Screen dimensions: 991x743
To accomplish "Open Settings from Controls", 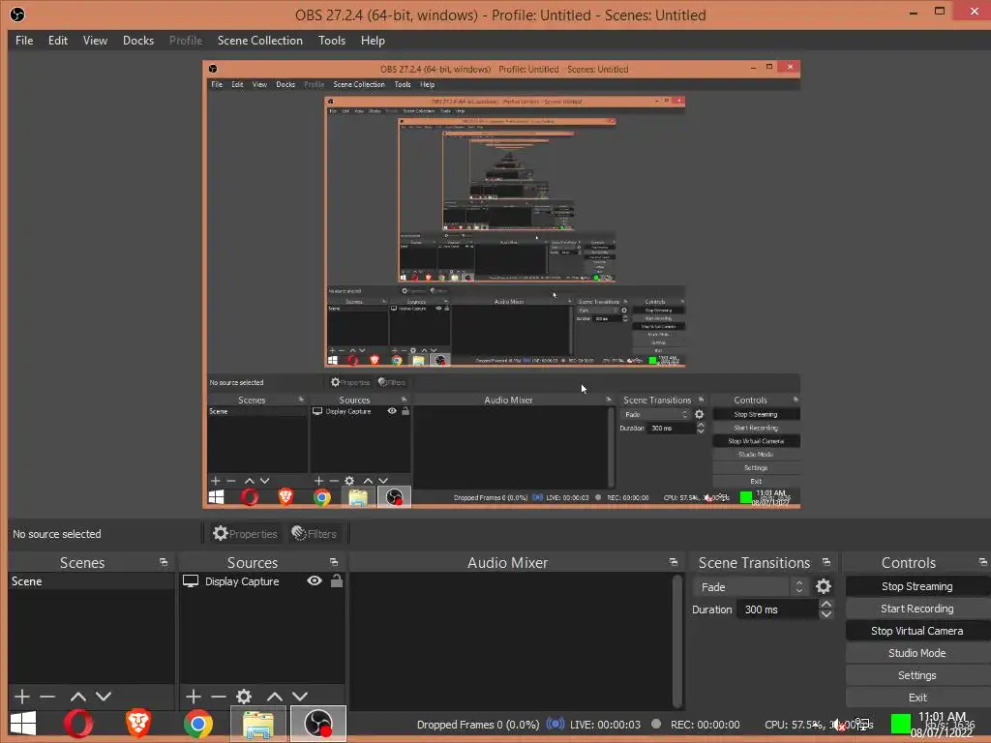I will point(917,675).
